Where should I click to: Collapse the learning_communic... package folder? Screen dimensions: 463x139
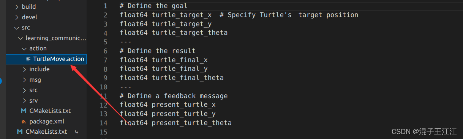(52, 38)
